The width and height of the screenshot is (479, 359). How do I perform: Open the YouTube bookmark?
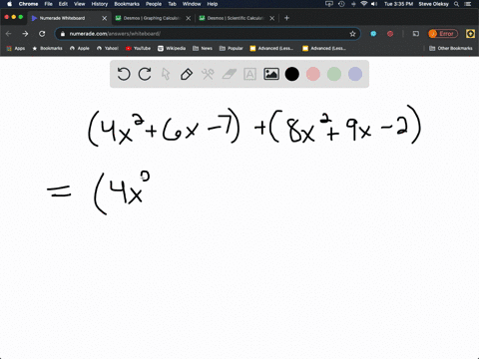(x=138, y=48)
